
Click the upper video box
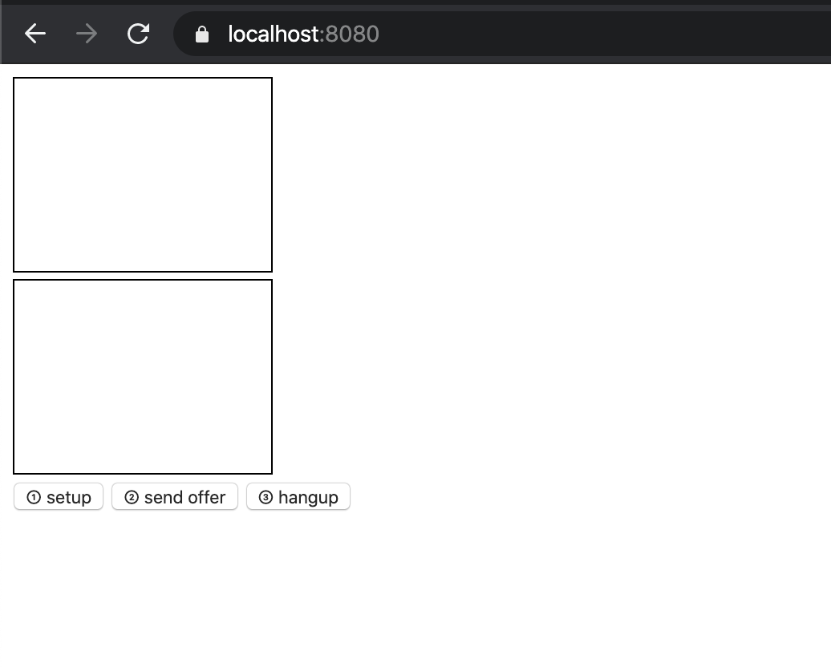click(x=143, y=175)
